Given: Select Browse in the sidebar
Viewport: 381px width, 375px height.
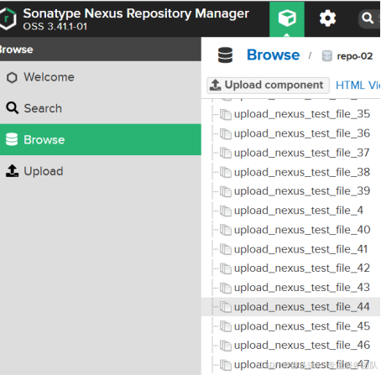Looking at the screenshot, I should tap(101, 140).
